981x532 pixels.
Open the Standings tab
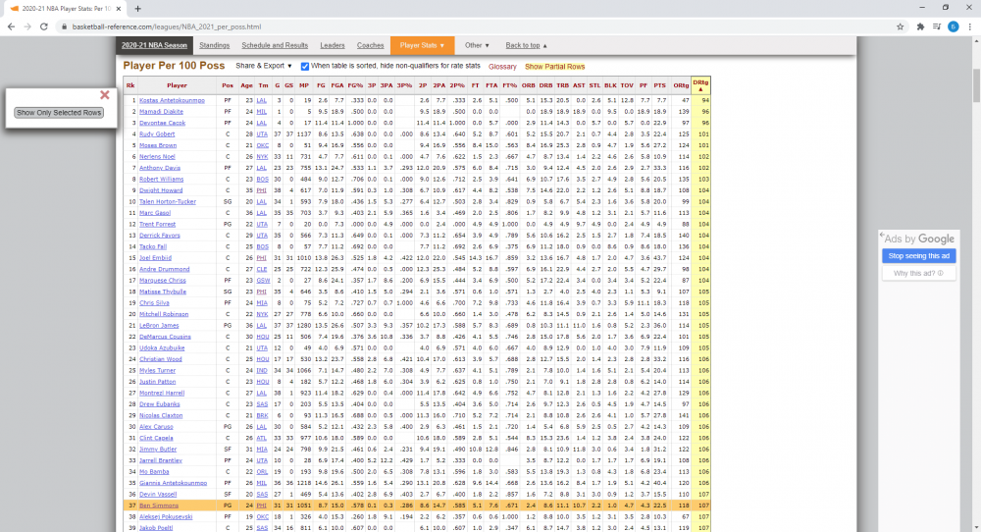tap(214, 45)
